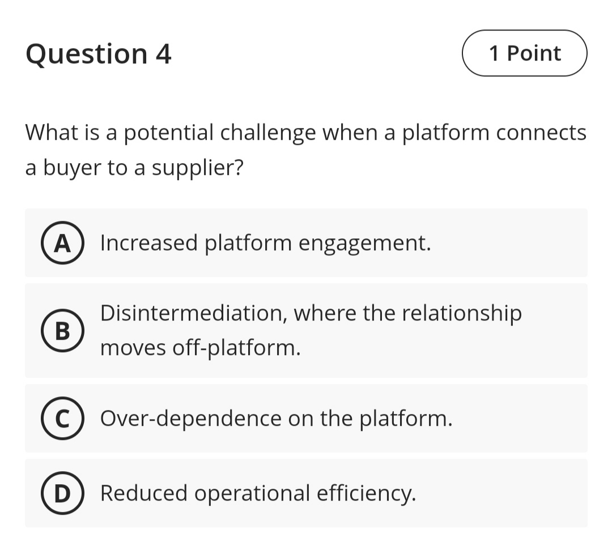Screen dimensions: 612x555
Task: Click the circled letter B icon
Action: (62, 330)
